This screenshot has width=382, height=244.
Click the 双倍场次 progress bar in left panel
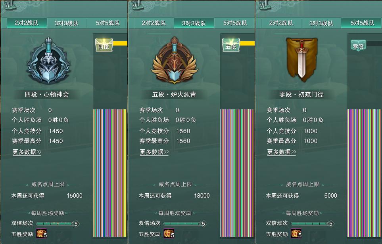pyautogui.click(x=58, y=223)
